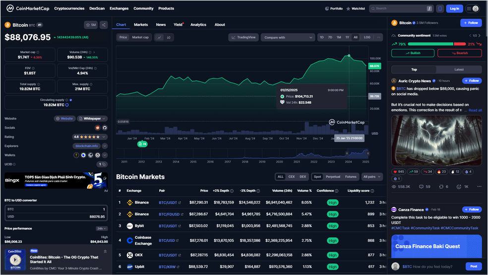Image resolution: width=488 pixels, height=275 pixels.
Task: Set chart range to 7D
Action: pos(330,37)
